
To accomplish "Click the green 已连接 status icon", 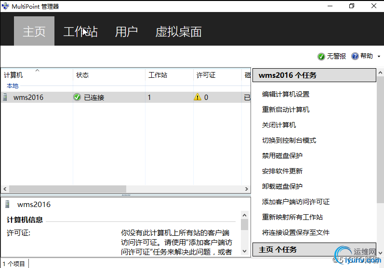I will point(77,97).
